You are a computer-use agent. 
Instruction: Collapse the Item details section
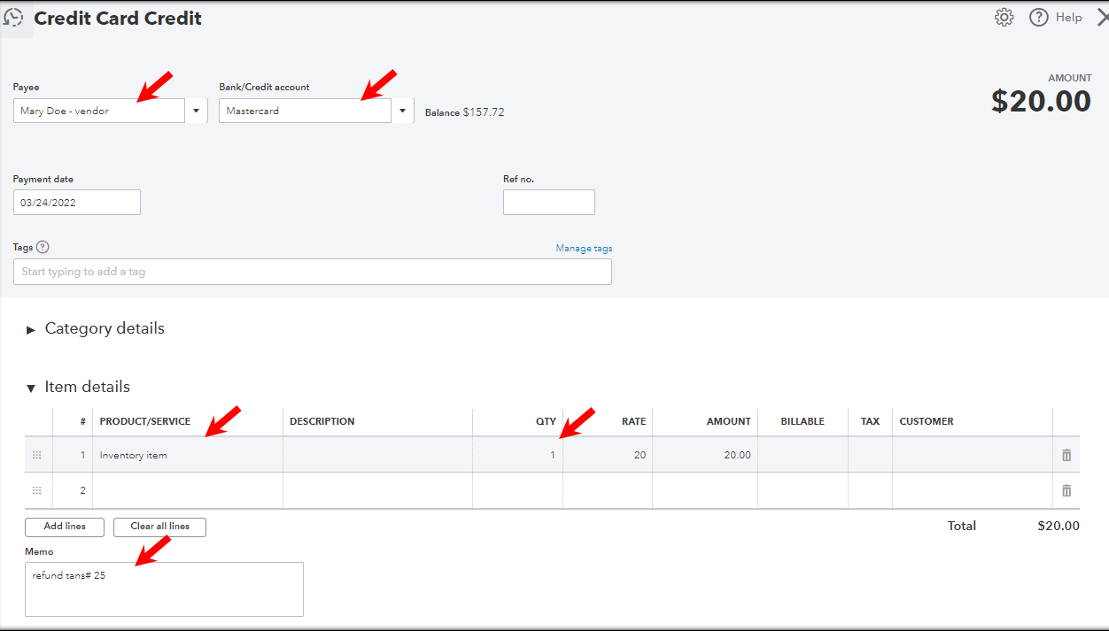click(31, 387)
